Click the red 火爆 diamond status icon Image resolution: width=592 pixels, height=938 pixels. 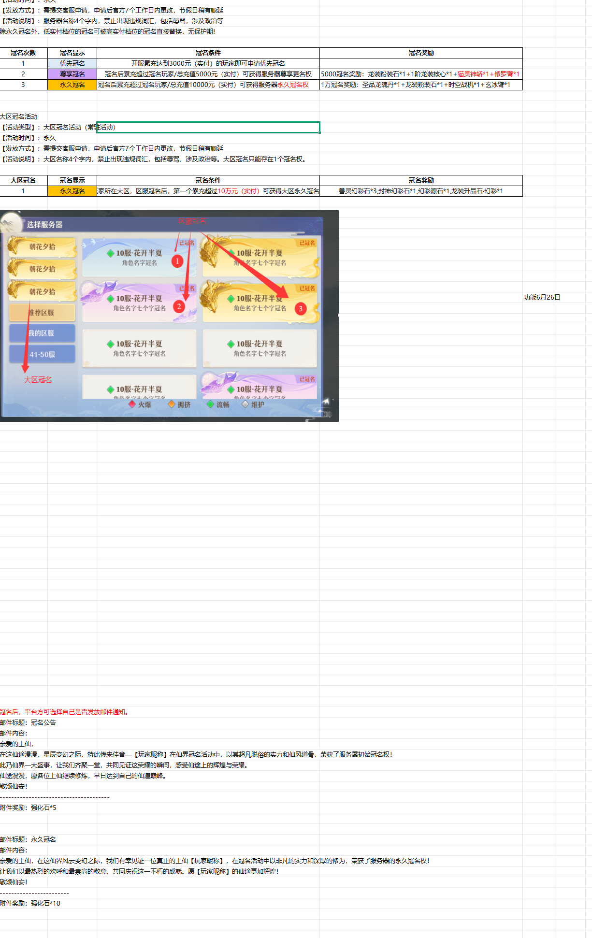pyautogui.click(x=132, y=404)
